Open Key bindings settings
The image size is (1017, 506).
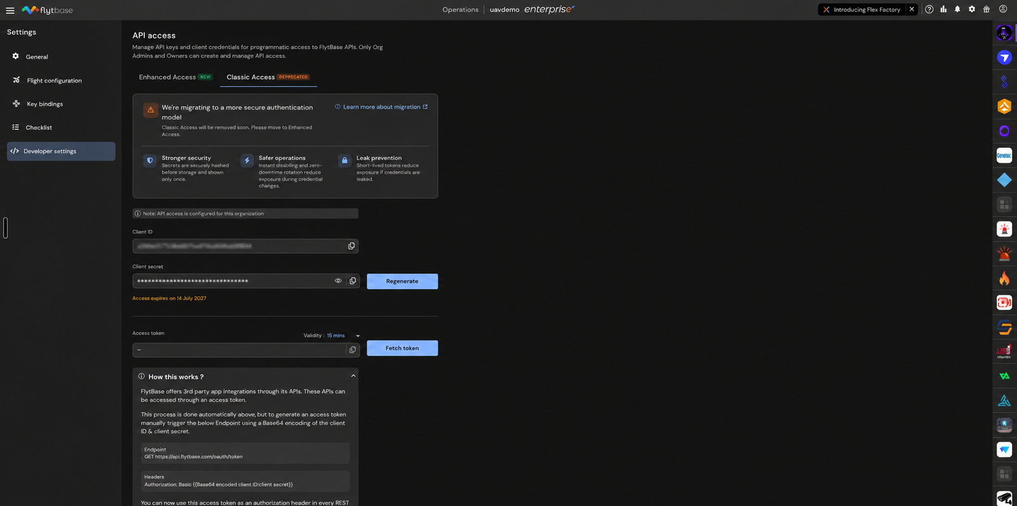tap(61, 104)
